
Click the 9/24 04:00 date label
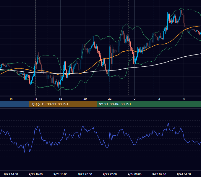[x=184, y=174]
